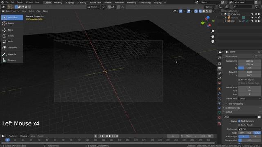Click the Blender logo icon
Screen dimensions: 262x147
tap(2, 2)
